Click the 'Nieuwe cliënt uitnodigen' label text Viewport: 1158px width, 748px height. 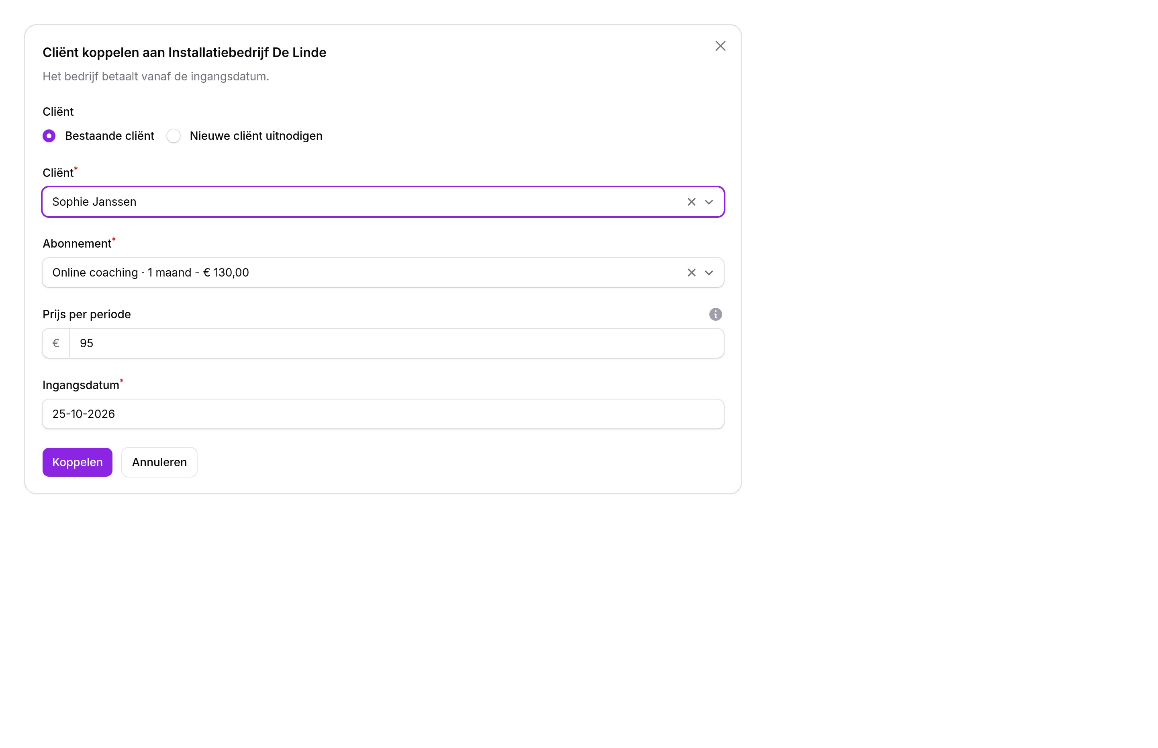[256, 136]
